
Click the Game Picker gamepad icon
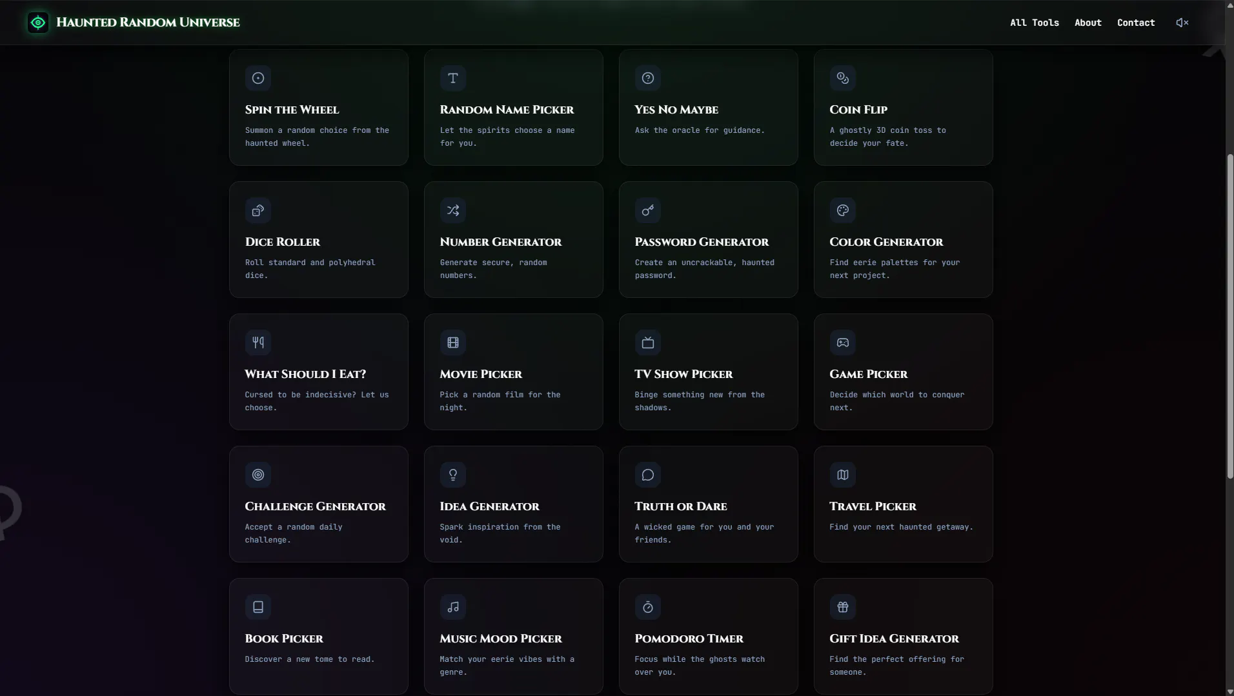point(843,343)
